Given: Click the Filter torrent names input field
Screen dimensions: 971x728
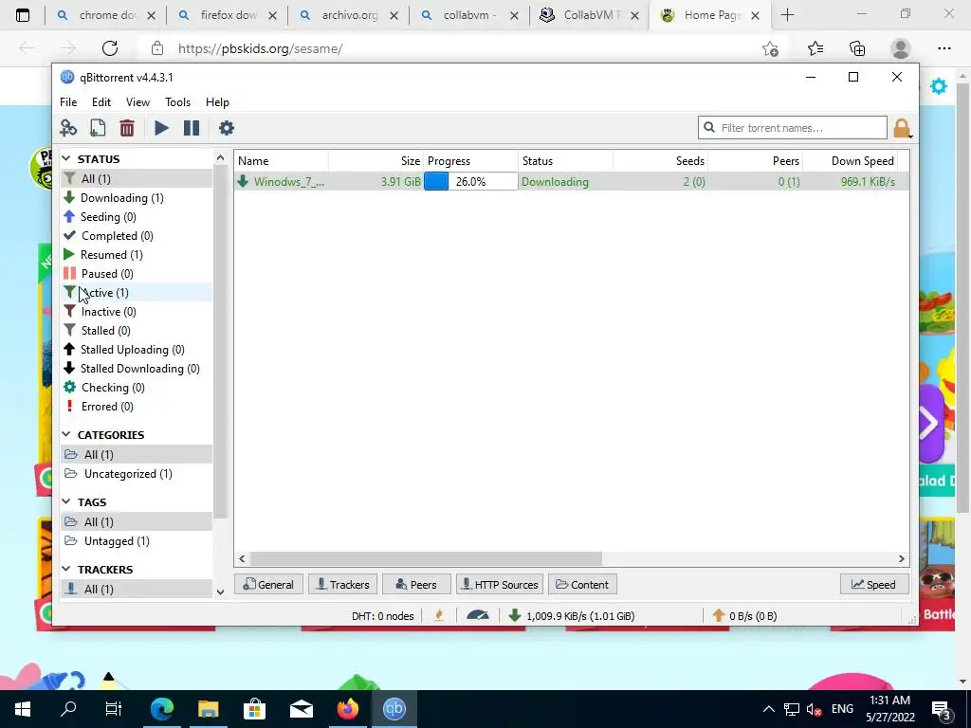Looking at the screenshot, I should tap(793, 128).
